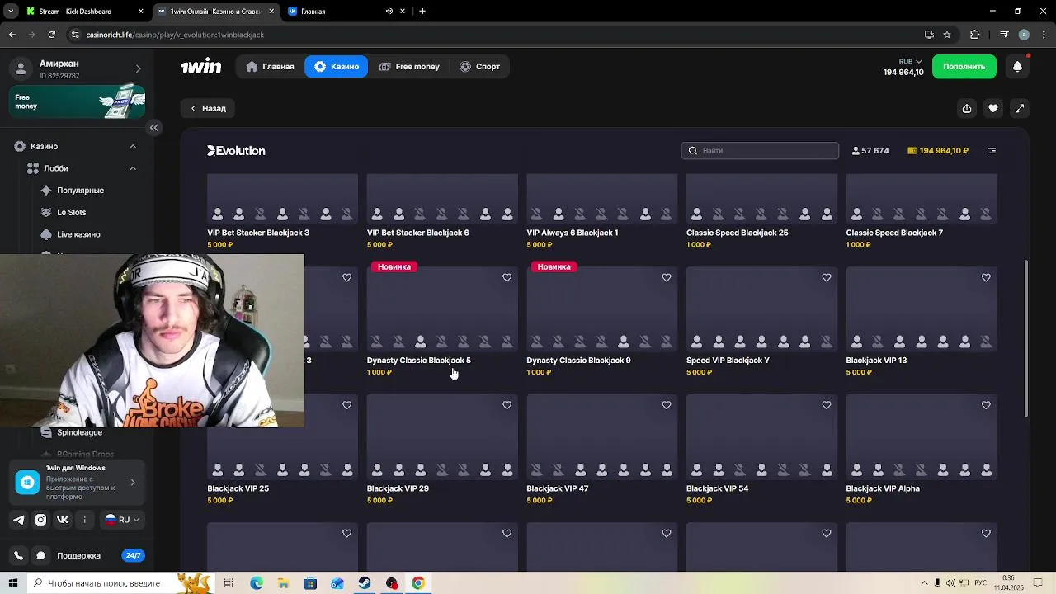
Task: Open the Windows Start menu
Action: point(12,583)
